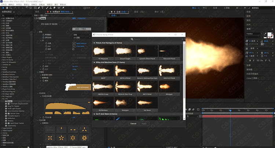The height and width of the screenshot is (148, 275).
Task: Click the six-petal flash shape icon
Action: coord(73,138)
